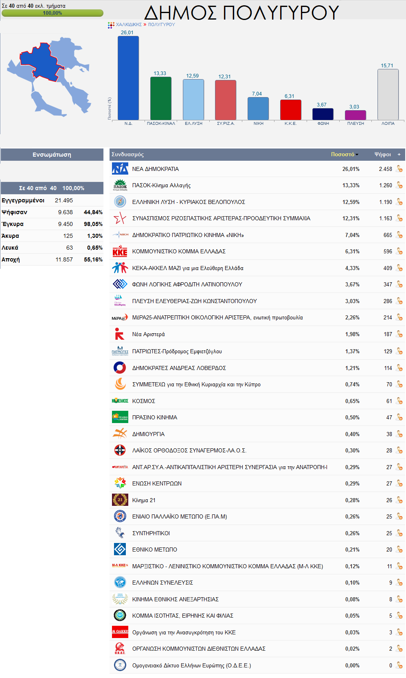Open the ΠΟΛΥΓΥΡΟΥ breadcrumb link

click(x=161, y=24)
